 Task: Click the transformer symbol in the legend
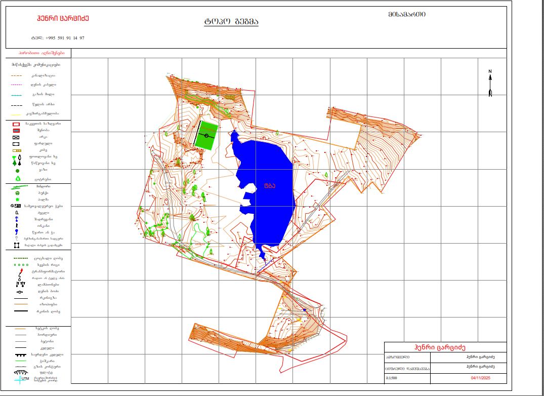[x=20, y=271]
